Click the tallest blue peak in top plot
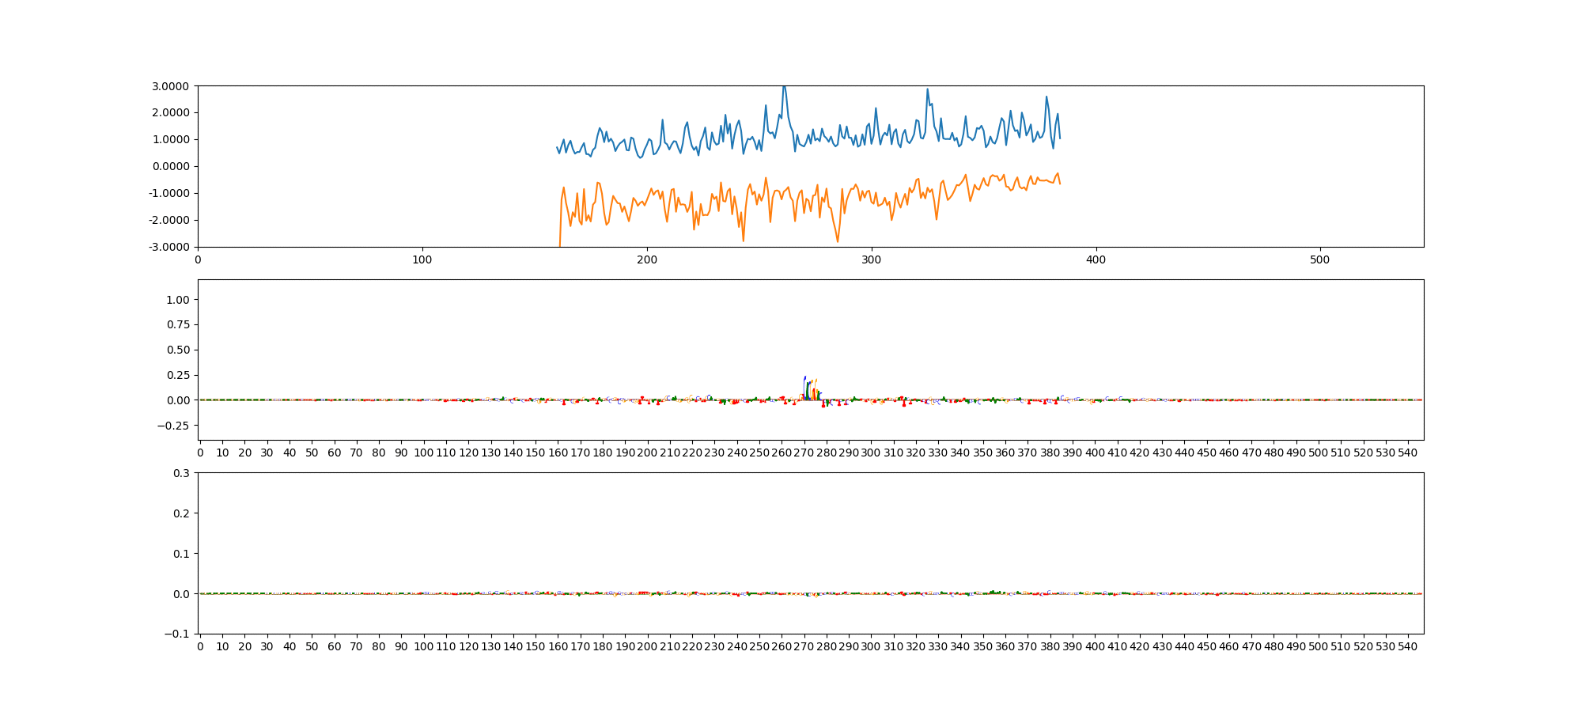Viewport: 1582px width, 712px height. [x=784, y=87]
